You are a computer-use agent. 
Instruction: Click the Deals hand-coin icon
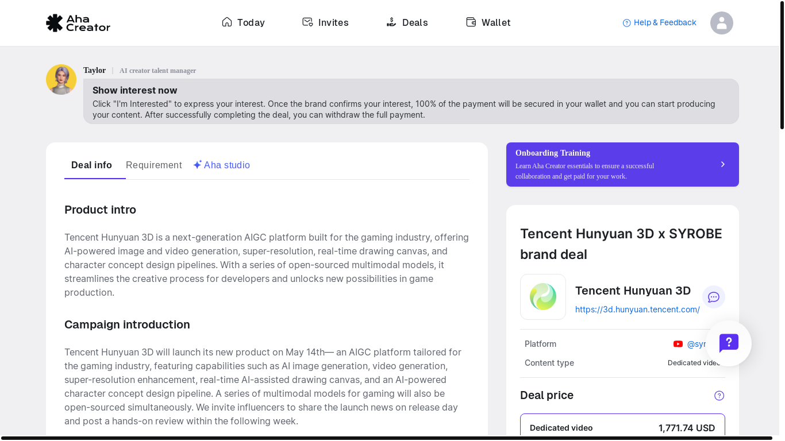tap(391, 22)
